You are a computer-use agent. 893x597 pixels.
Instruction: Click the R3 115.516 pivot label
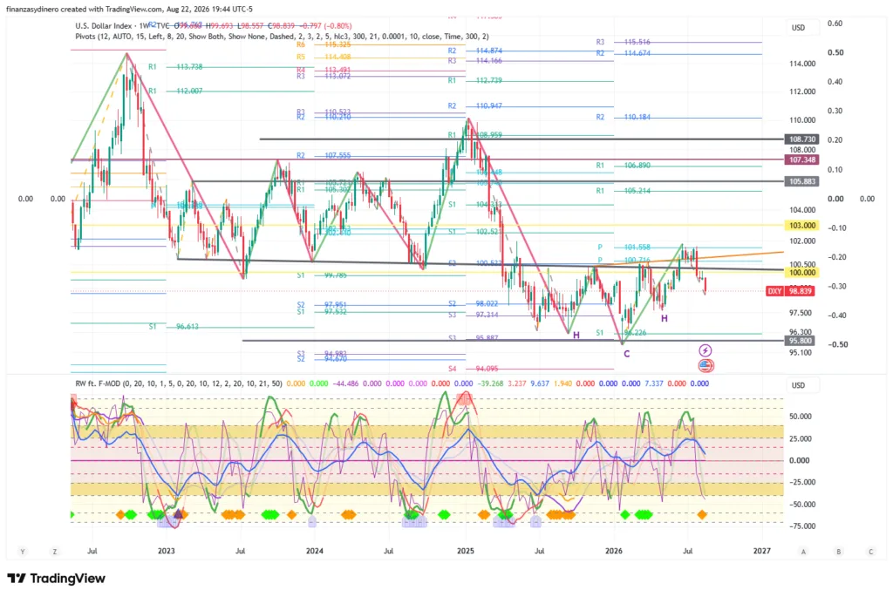tap(623, 42)
